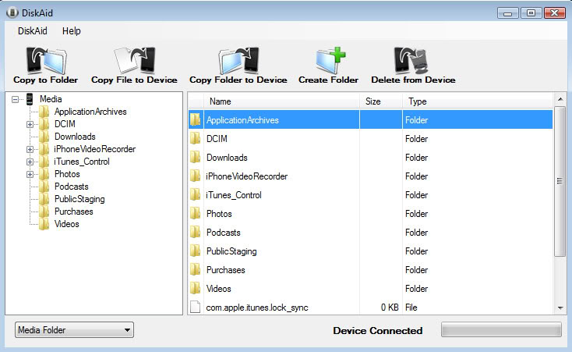572x352 pixels.
Task: Select the DCIM name in file list
Action: coord(217,138)
